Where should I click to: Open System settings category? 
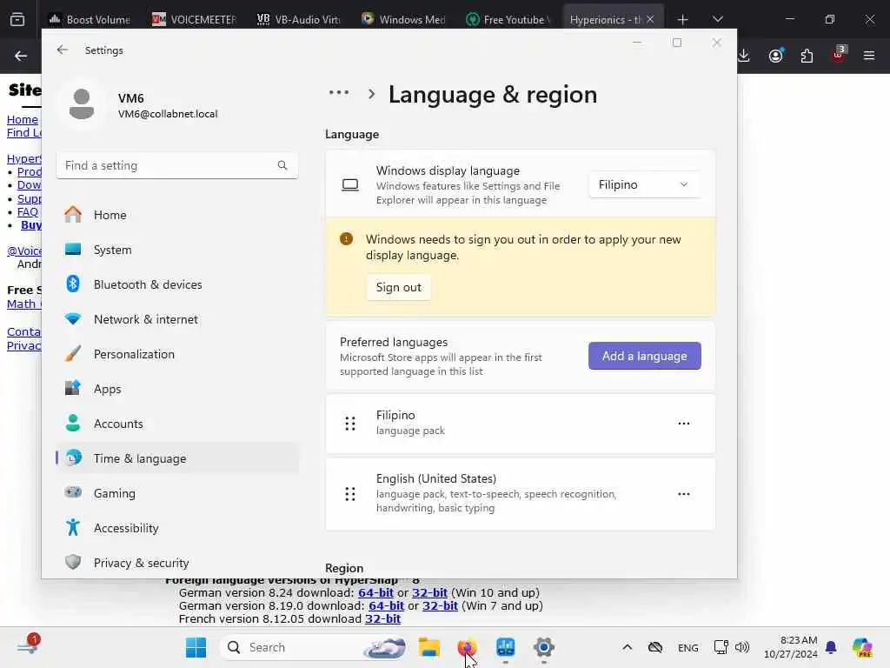pyautogui.click(x=177, y=250)
